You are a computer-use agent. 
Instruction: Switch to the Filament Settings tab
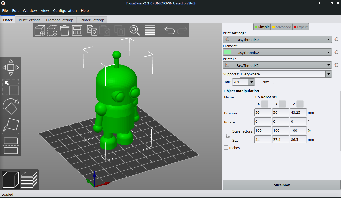(x=60, y=20)
